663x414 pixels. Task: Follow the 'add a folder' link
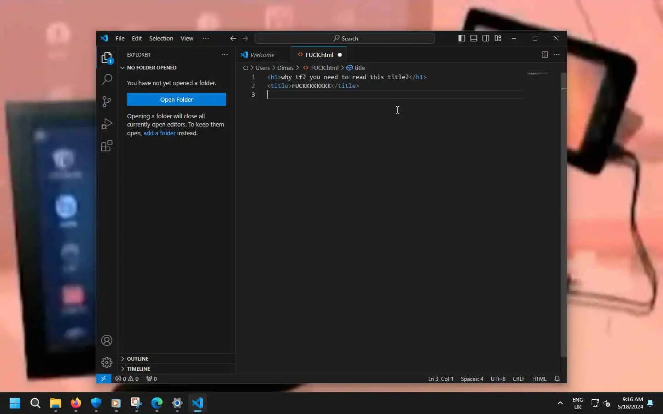tap(159, 133)
